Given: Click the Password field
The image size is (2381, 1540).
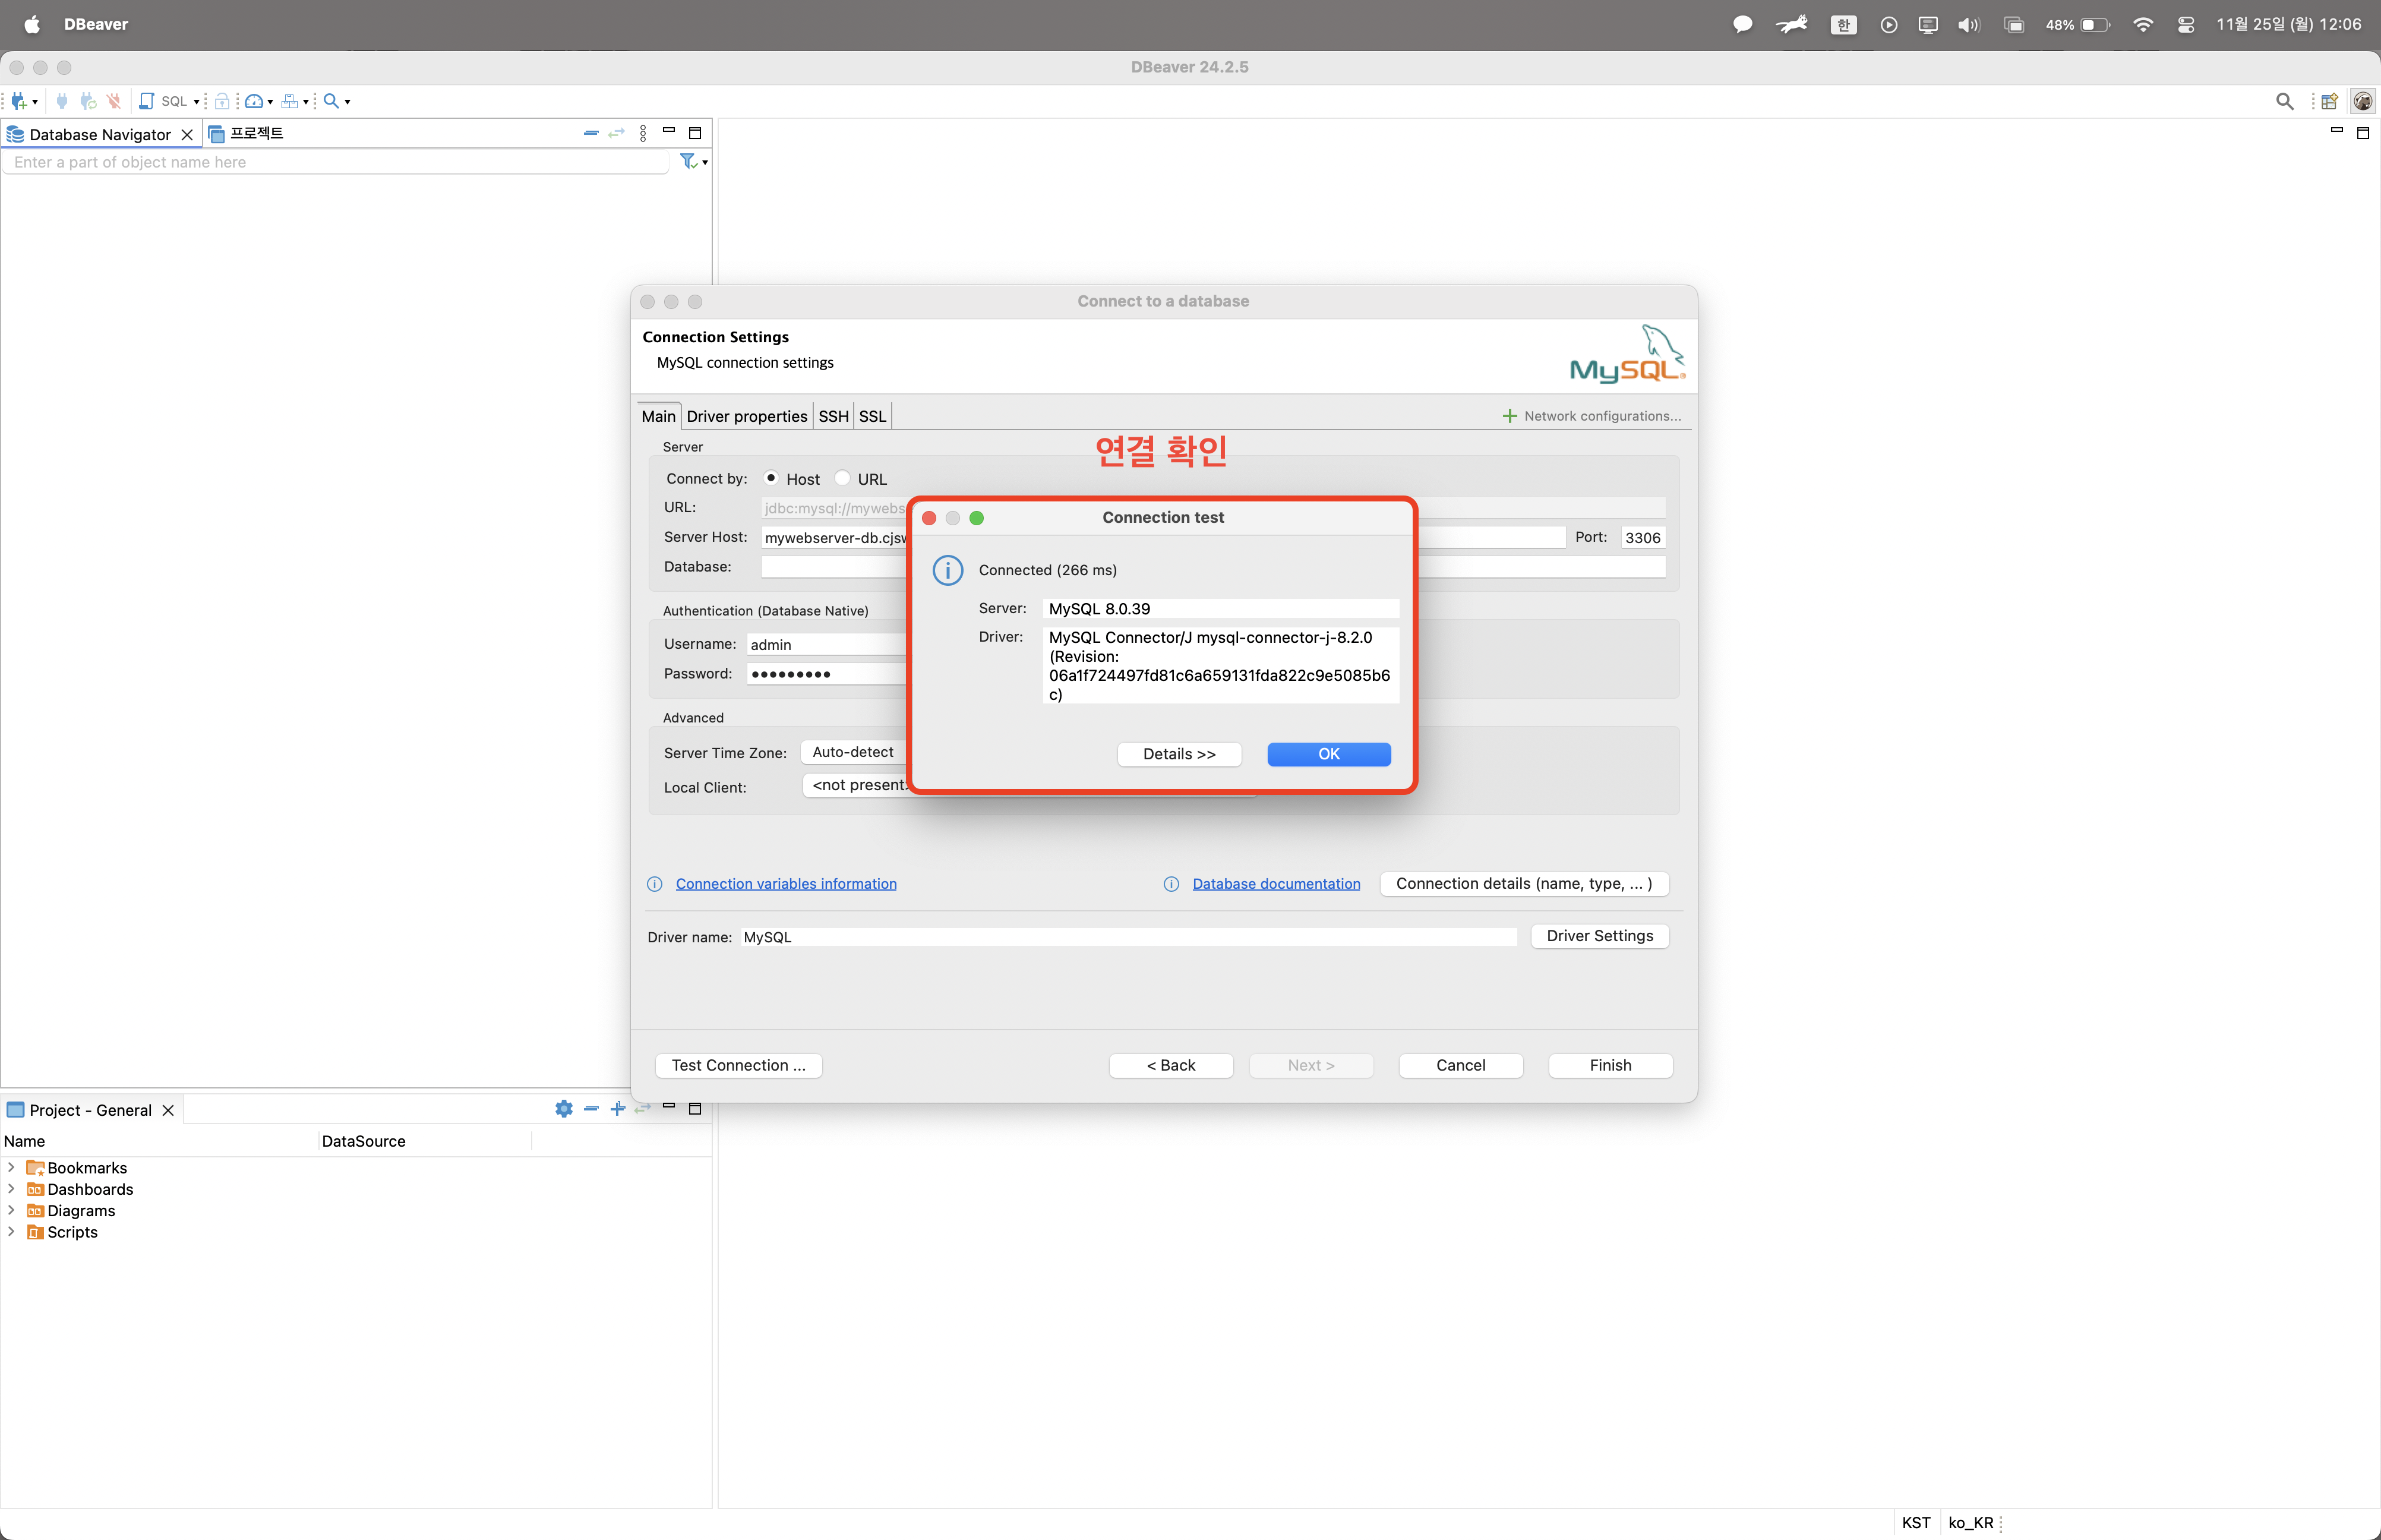Looking at the screenshot, I should pos(826,674).
